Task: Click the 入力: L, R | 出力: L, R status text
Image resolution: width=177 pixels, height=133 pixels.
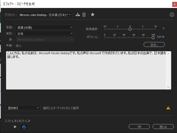Action: coord(18,121)
